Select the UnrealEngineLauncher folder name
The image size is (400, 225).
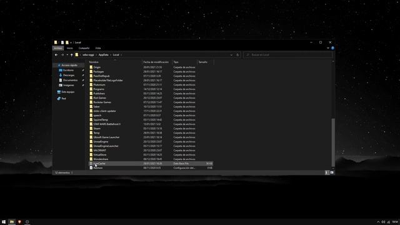click(106, 146)
